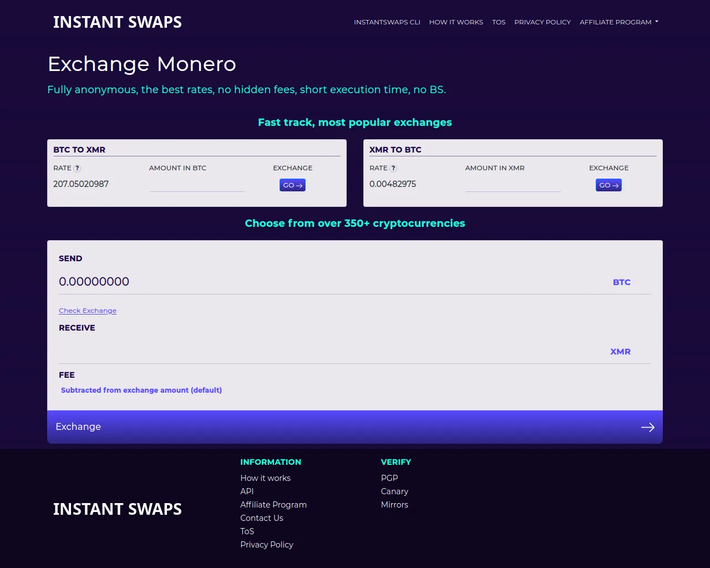The image size is (710, 568).
Task: Expand the AFFILIATE PROGRAM dropdown
Action: [619, 22]
